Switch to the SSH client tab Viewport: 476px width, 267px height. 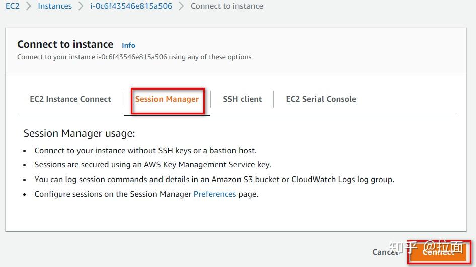point(242,99)
